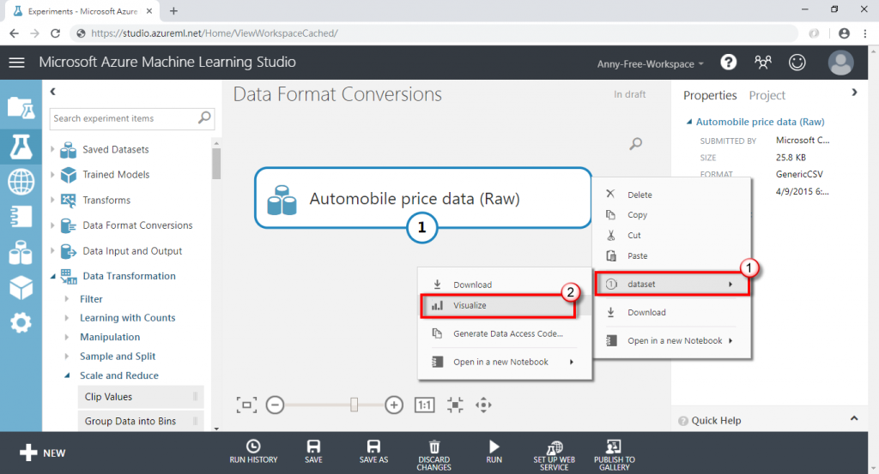Viewport: 879px width, 474px height.
Task: Publish experiment to Gallery
Action: tap(615, 455)
